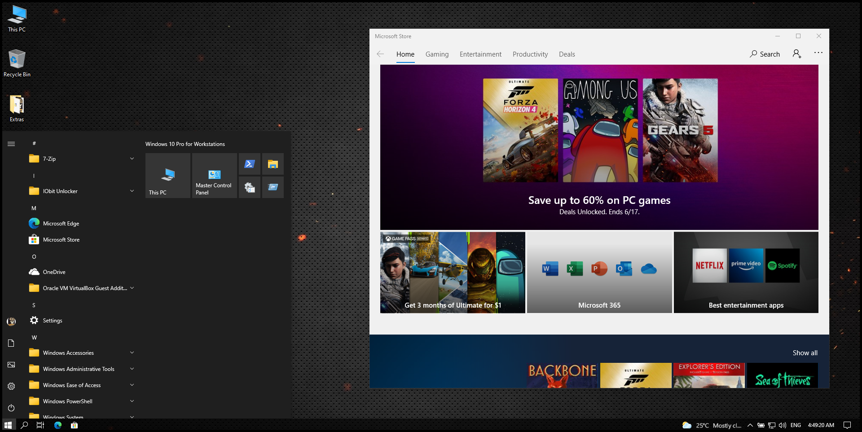Open the This PC start tile

(x=168, y=176)
